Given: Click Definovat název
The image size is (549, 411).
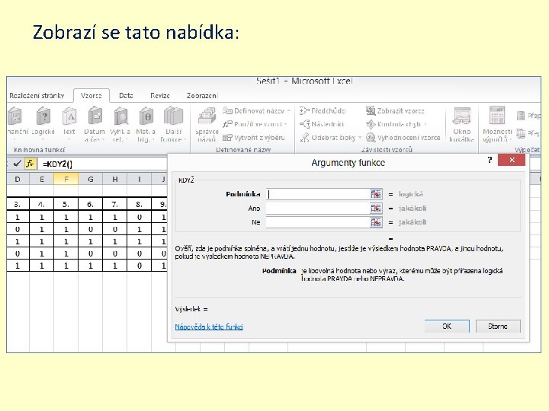Looking at the screenshot, I should coord(254,111).
